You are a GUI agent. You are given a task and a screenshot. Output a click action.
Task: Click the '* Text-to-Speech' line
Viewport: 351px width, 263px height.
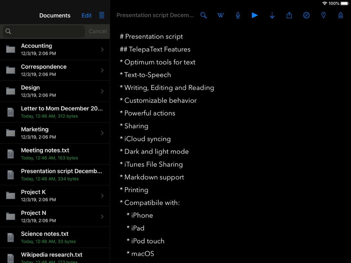[x=145, y=75]
